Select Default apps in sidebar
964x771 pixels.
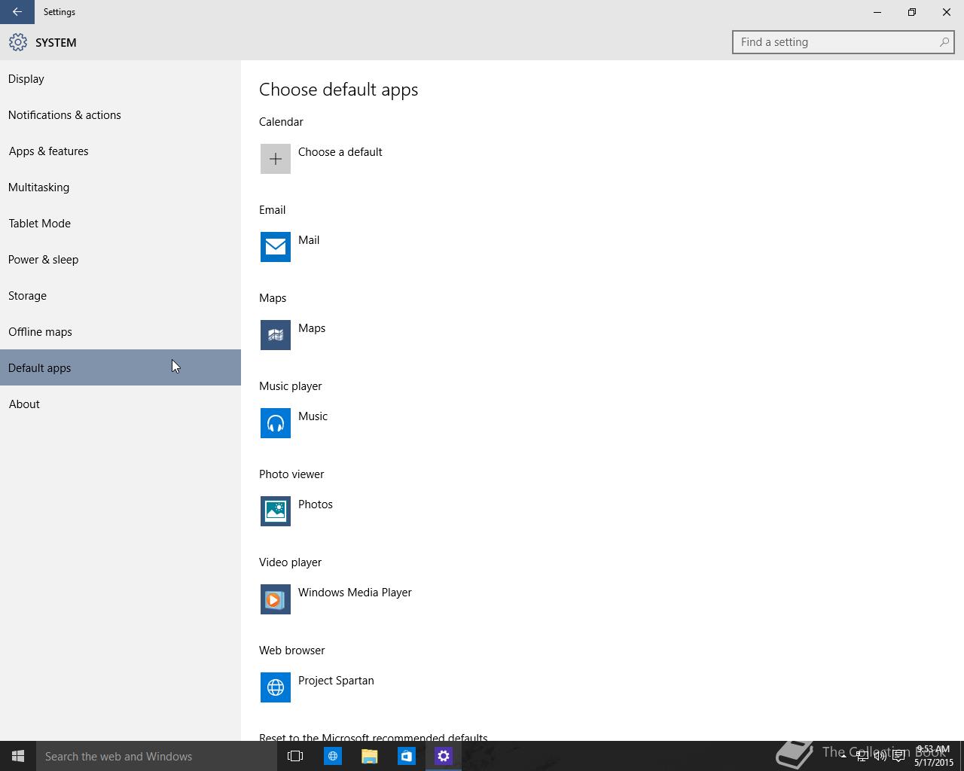(x=120, y=367)
